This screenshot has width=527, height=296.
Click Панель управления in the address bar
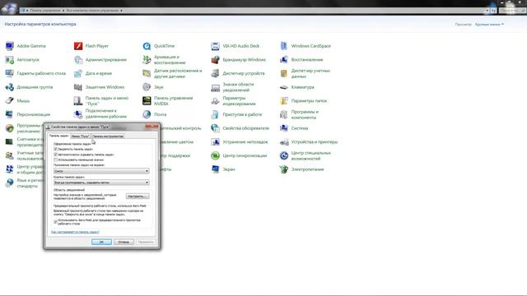click(45, 11)
